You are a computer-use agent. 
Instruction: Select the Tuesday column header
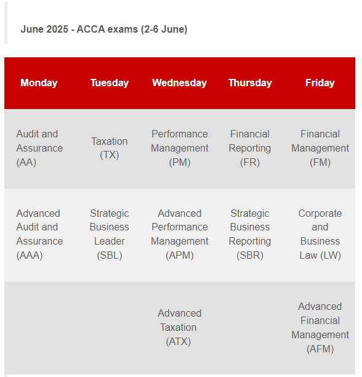coord(110,83)
